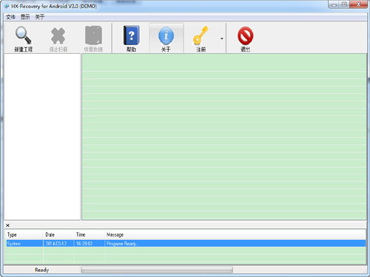Expand dropdown arrow beside Register key
The width and height of the screenshot is (370, 277).
pos(222,38)
